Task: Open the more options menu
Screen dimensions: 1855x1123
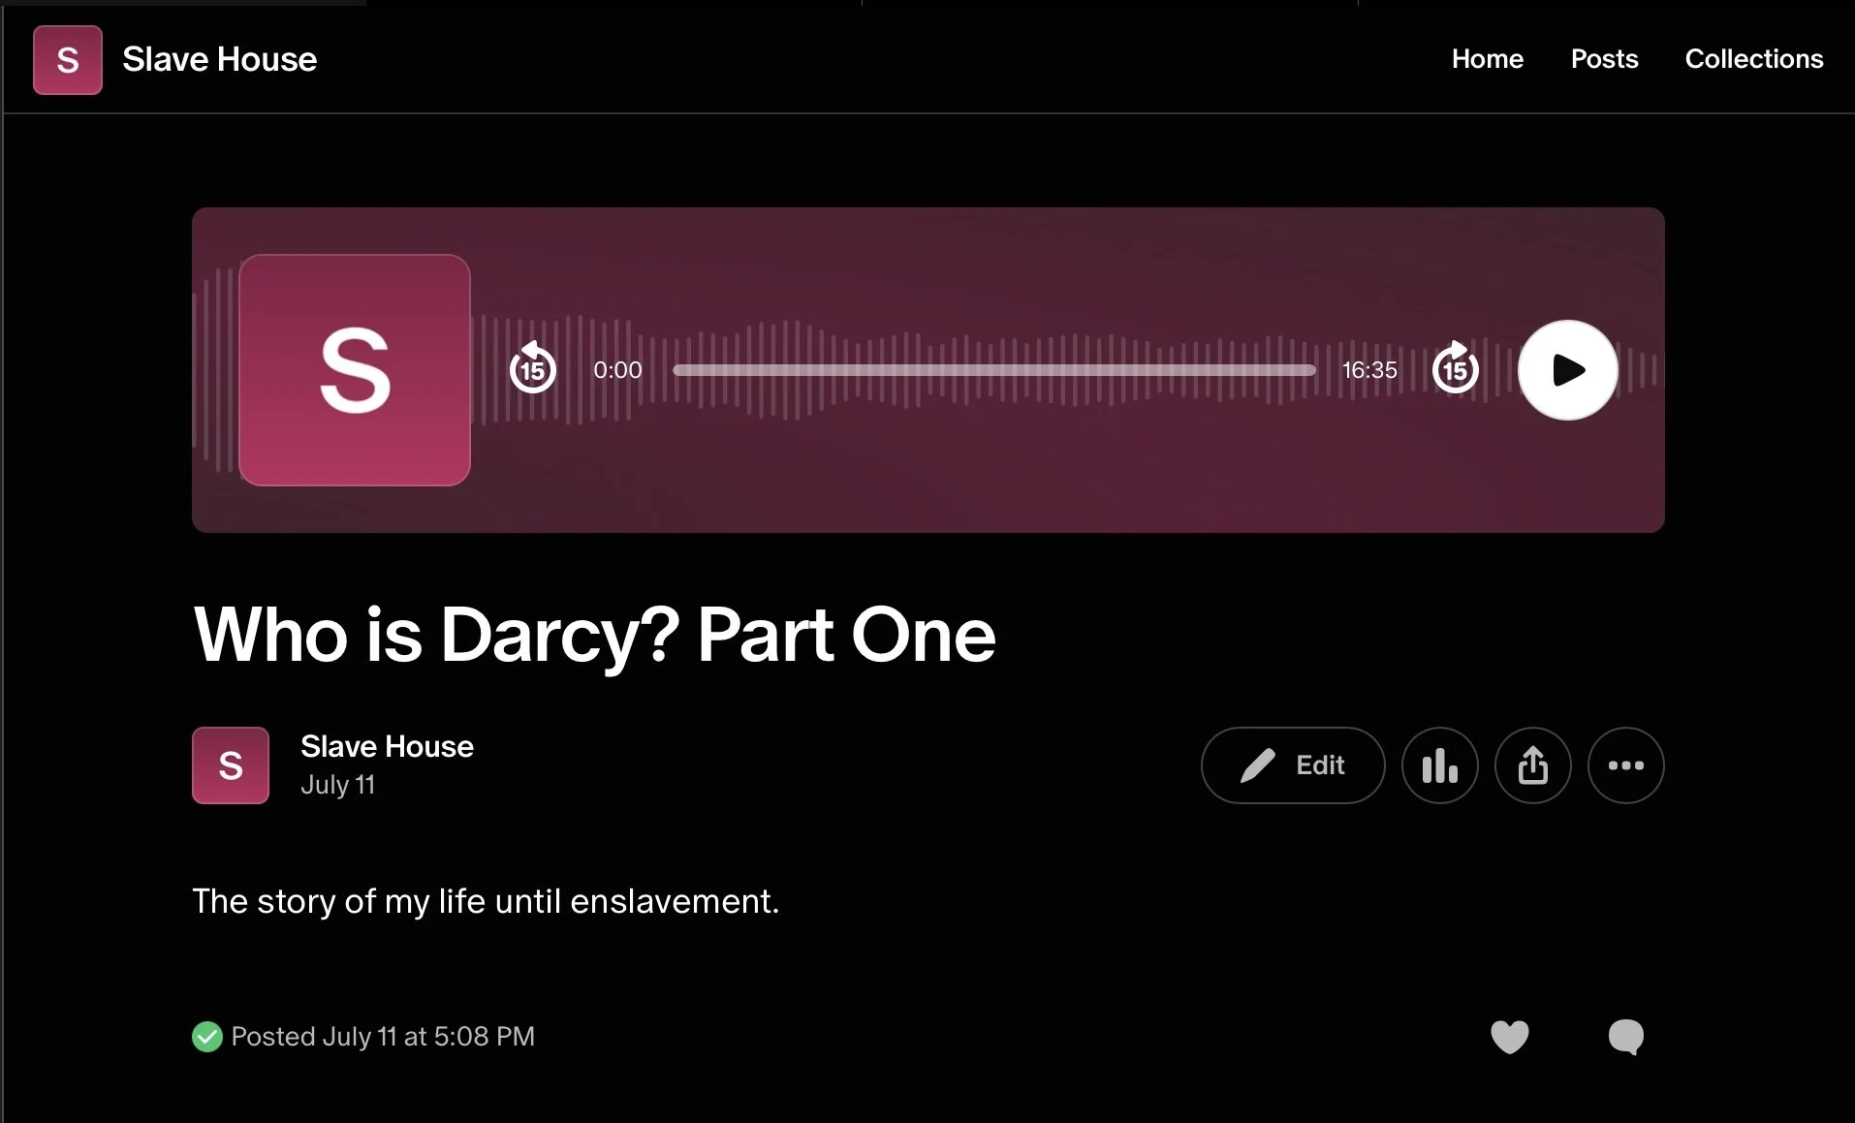Action: point(1625,765)
